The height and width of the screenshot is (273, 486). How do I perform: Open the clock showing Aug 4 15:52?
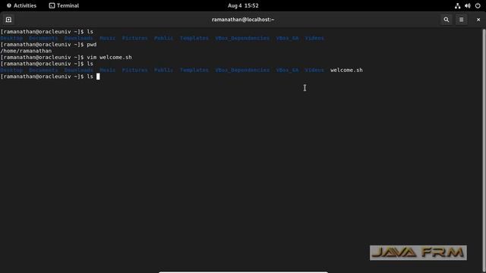(243, 5)
